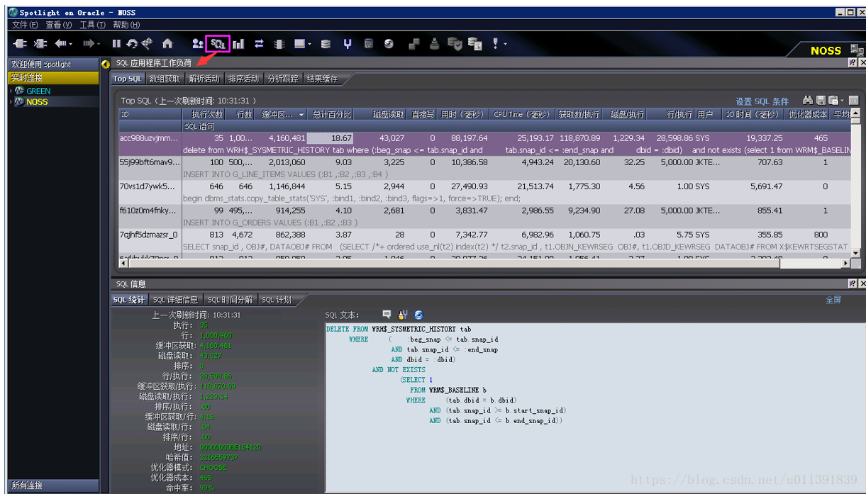Click the stacked blocks toolbar icon
Viewport: 866px width, 494px height.
[x=414, y=44]
